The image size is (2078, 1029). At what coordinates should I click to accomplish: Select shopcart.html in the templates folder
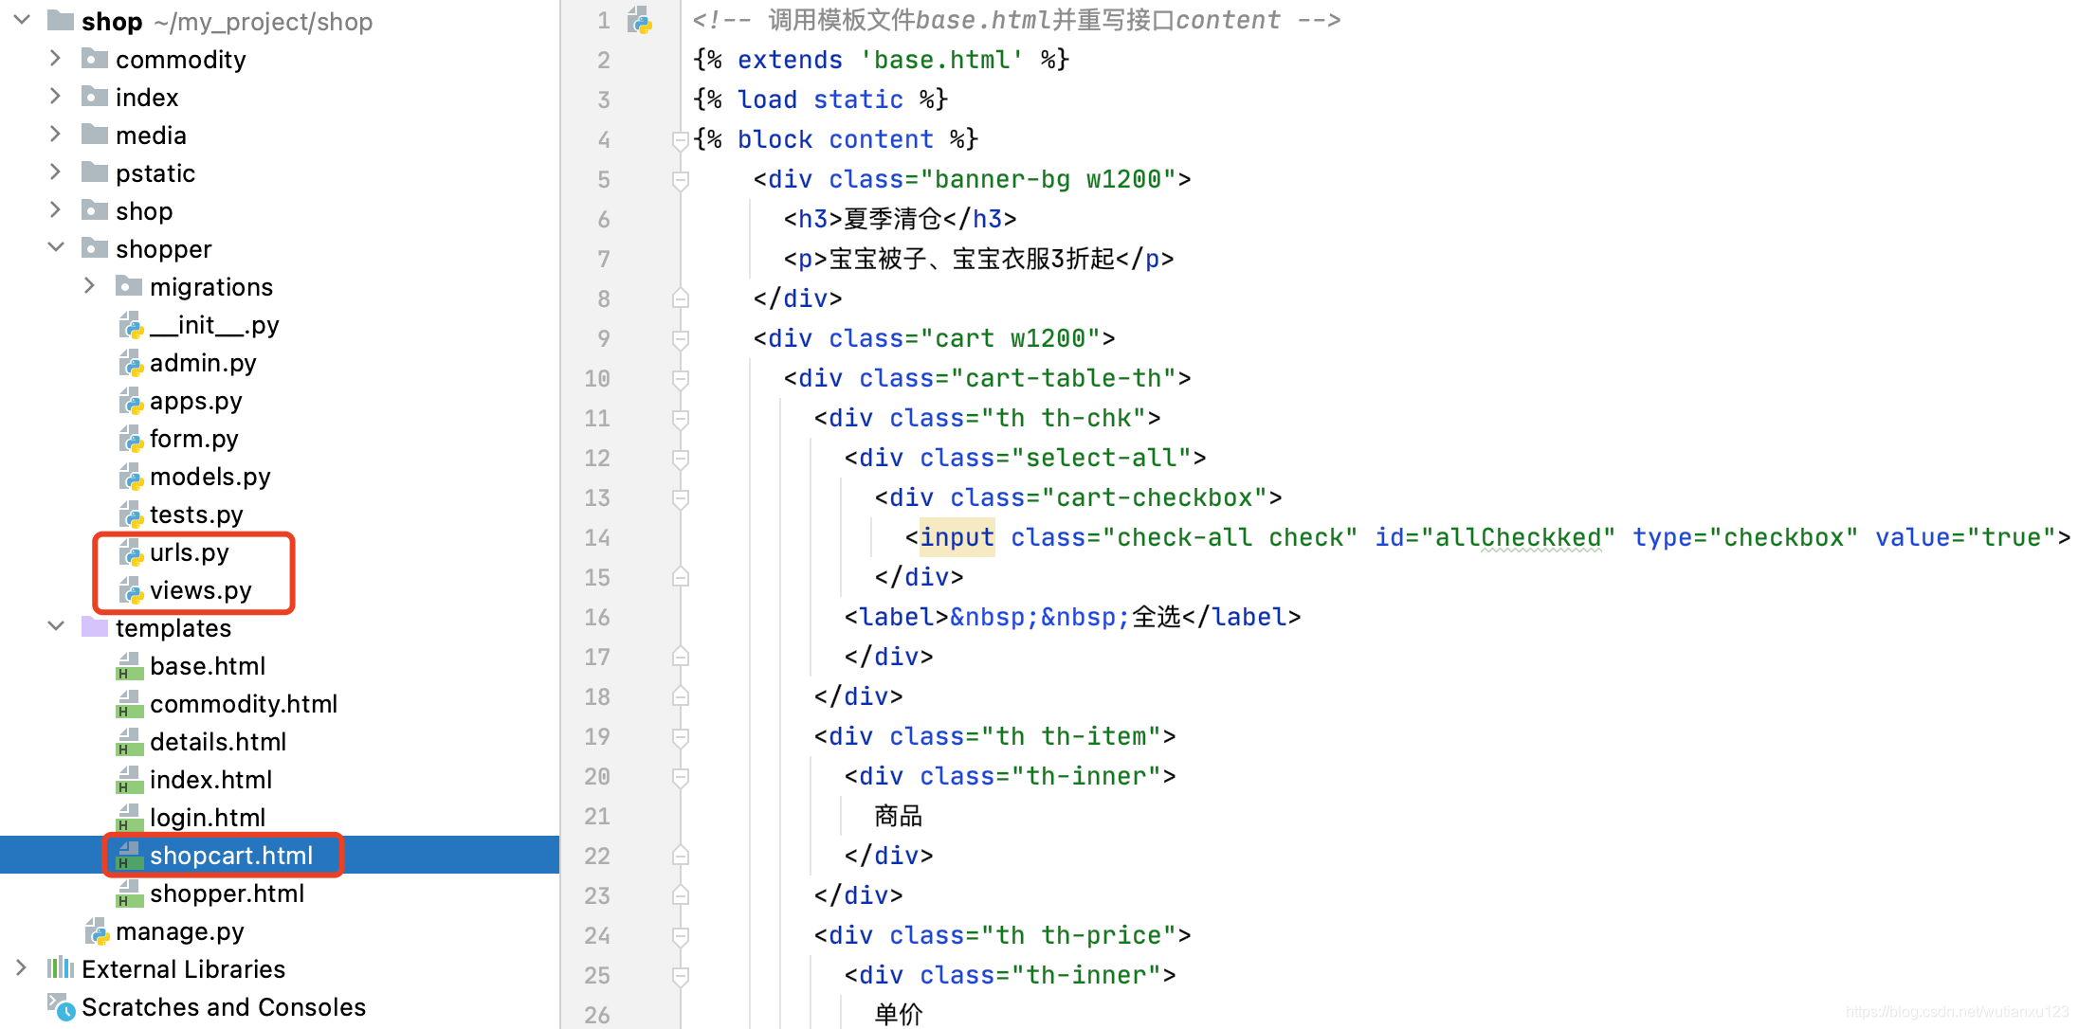coord(230,856)
